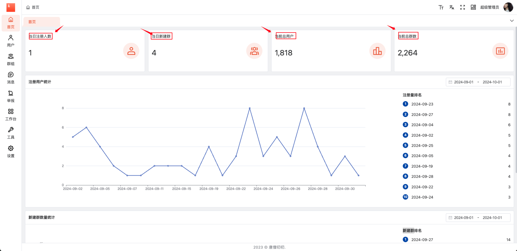Open 设置 (Settings) gear in sidebar
Viewport: 517px width, 251px height.
point(11,151)
